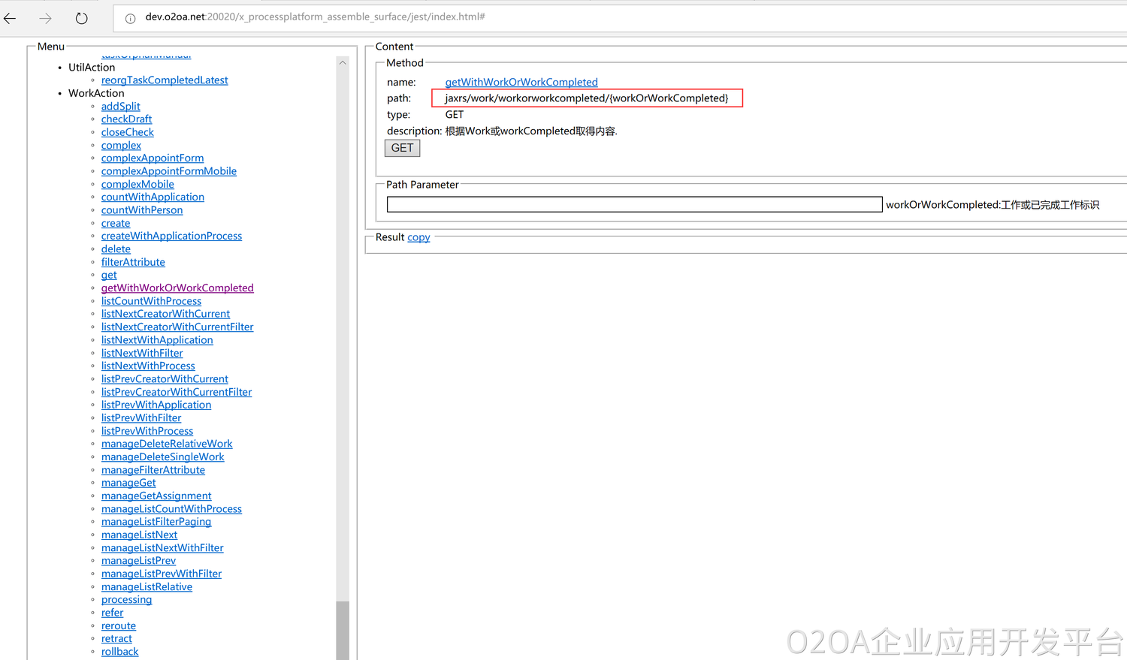Open the rollback method link
Screen dimensions: 1127x660
[x=119, y=652]
